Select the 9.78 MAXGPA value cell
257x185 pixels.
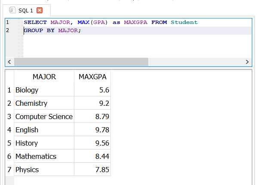click(x=92, y=130)
